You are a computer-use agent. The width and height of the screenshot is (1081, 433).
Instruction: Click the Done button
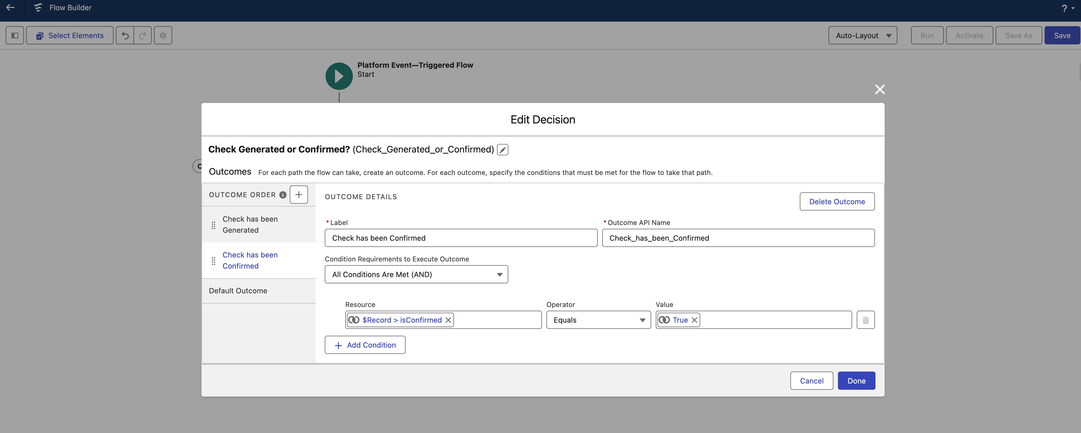tap(856, 381)
